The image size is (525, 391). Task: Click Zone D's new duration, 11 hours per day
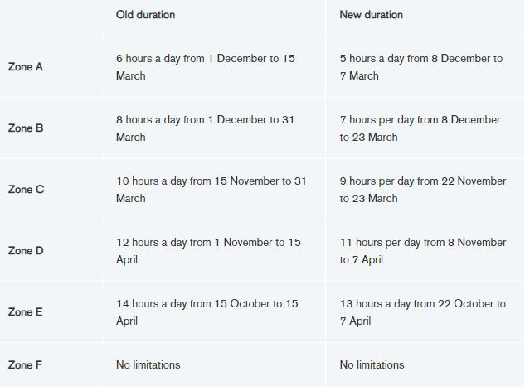pyautogui.click(x=422, y=251)
